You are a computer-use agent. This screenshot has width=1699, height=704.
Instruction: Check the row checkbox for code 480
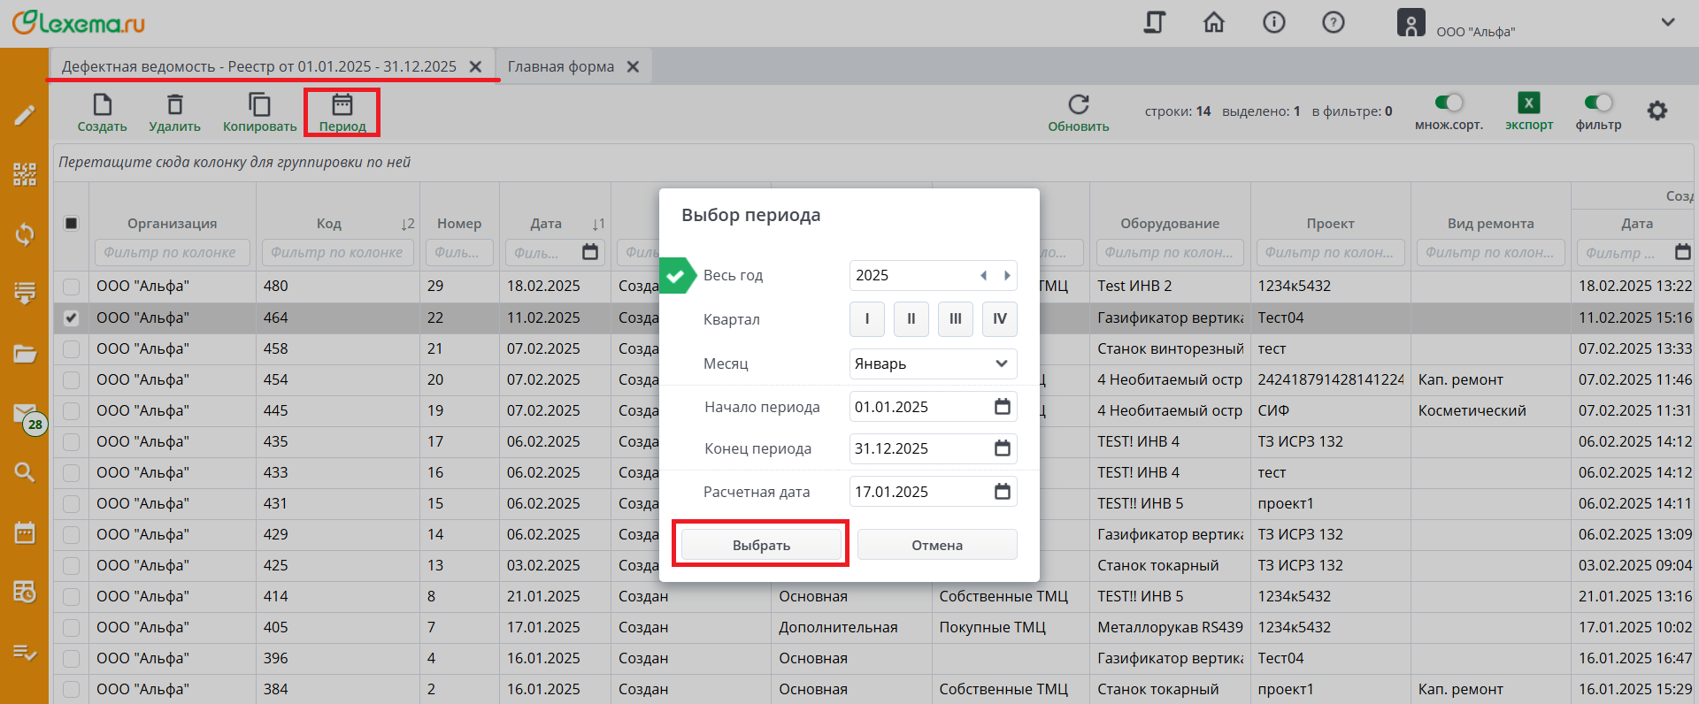pos(72,287)
